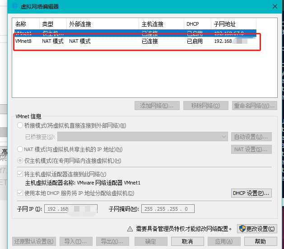Click the 取消 button
This screenshot has height=249, width=284.
click(187, 241)
